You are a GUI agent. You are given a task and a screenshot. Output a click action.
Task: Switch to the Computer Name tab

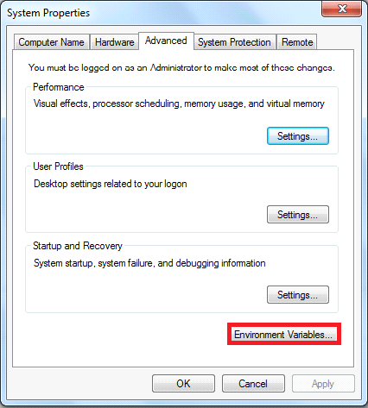[x=52, y=42]
